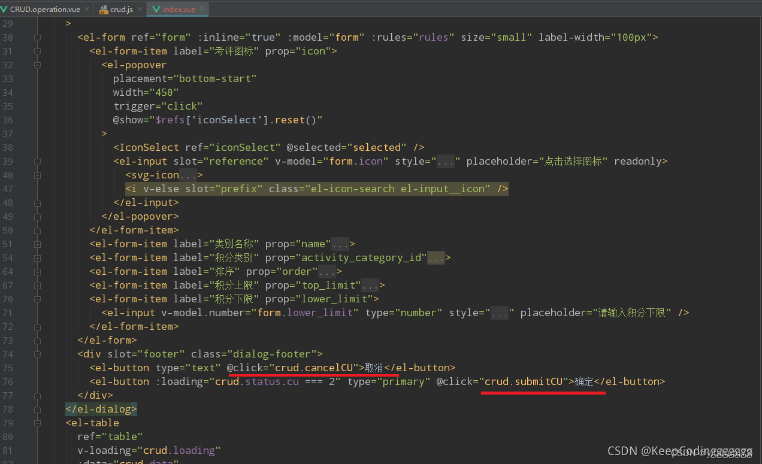The height and width of the screenshot is (464, 762).
Task: Click the $refs token on line 36
Action: point(170,120)
